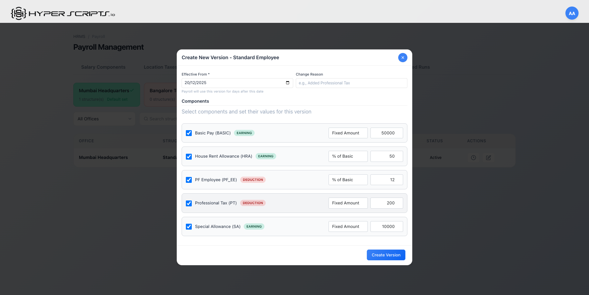Click the HyperScripts logo

click(63, 13)
